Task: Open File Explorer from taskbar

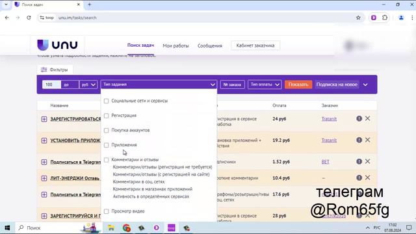Action: click(111, 228)
